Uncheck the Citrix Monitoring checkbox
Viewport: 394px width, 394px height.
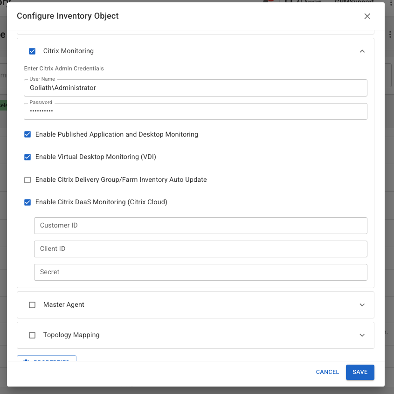32,51
